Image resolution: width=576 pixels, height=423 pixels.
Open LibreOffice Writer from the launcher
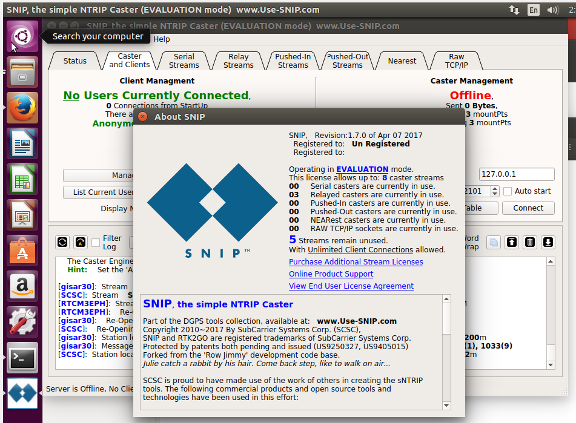point(22,144)
